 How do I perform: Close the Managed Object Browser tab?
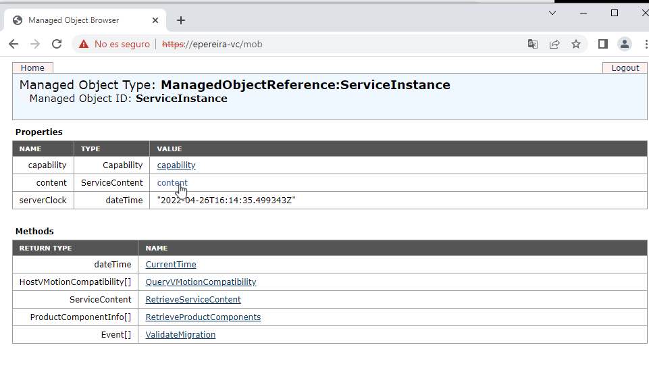tap(156, 20)
